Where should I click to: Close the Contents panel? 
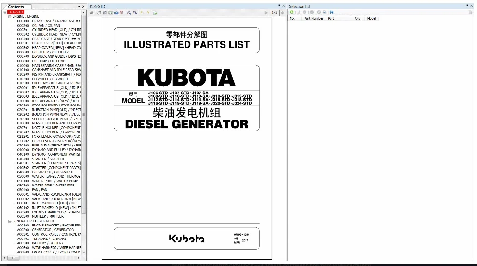tap(83, 7)
